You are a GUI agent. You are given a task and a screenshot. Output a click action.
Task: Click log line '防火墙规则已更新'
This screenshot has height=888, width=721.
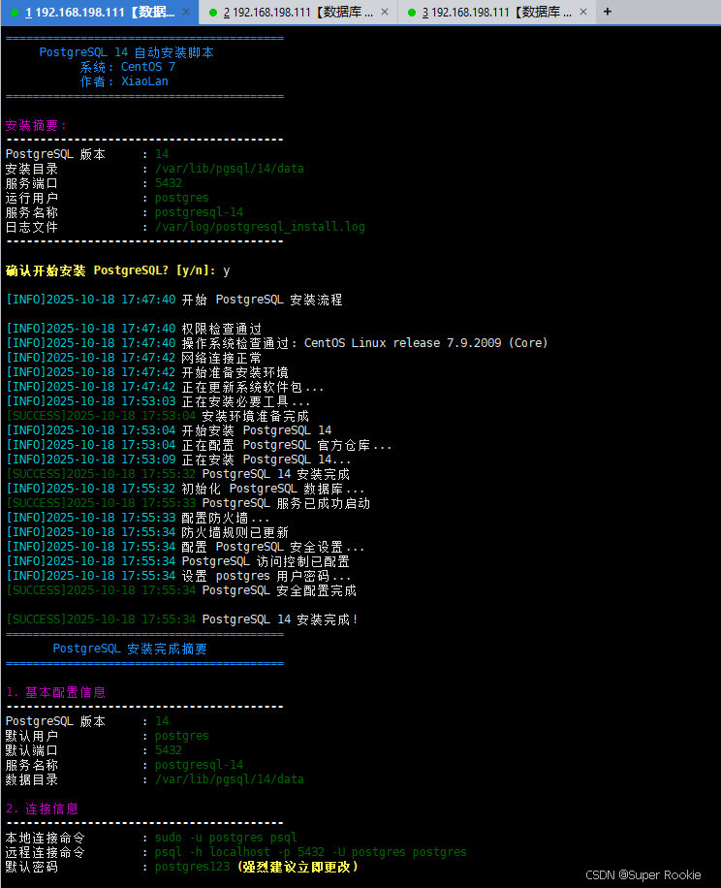tap(147, 532)
